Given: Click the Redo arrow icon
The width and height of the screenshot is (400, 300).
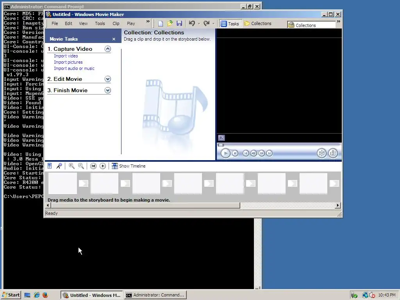Looking at the screenshot, I should point(206,23).
